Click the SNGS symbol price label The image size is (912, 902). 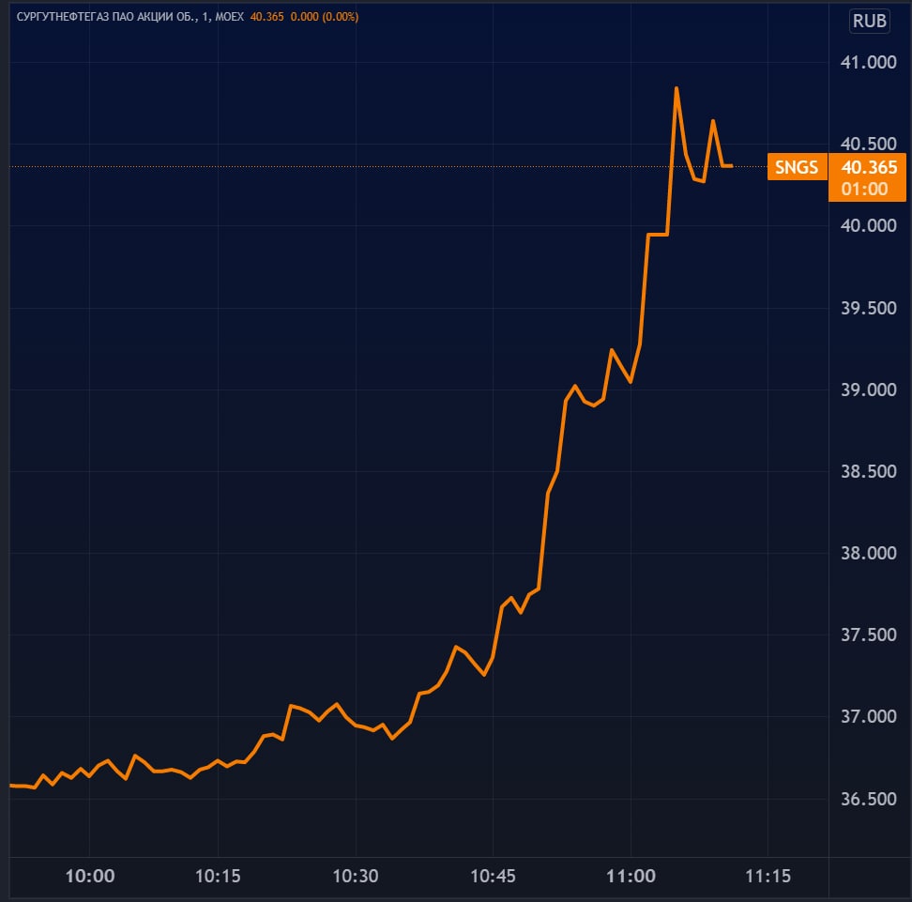point(797,167)
